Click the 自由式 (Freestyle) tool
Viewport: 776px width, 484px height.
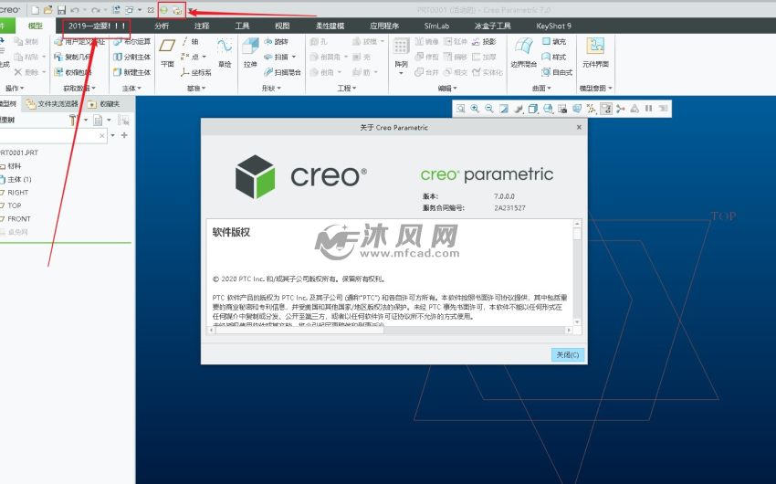557,72
